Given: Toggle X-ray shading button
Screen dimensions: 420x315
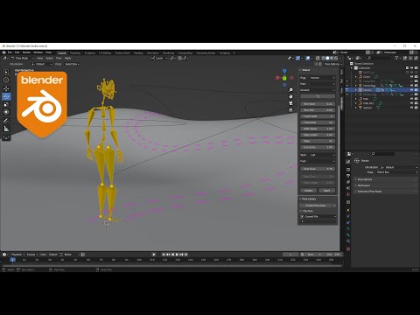Looking at the screenshot, I should pos(318,59).
